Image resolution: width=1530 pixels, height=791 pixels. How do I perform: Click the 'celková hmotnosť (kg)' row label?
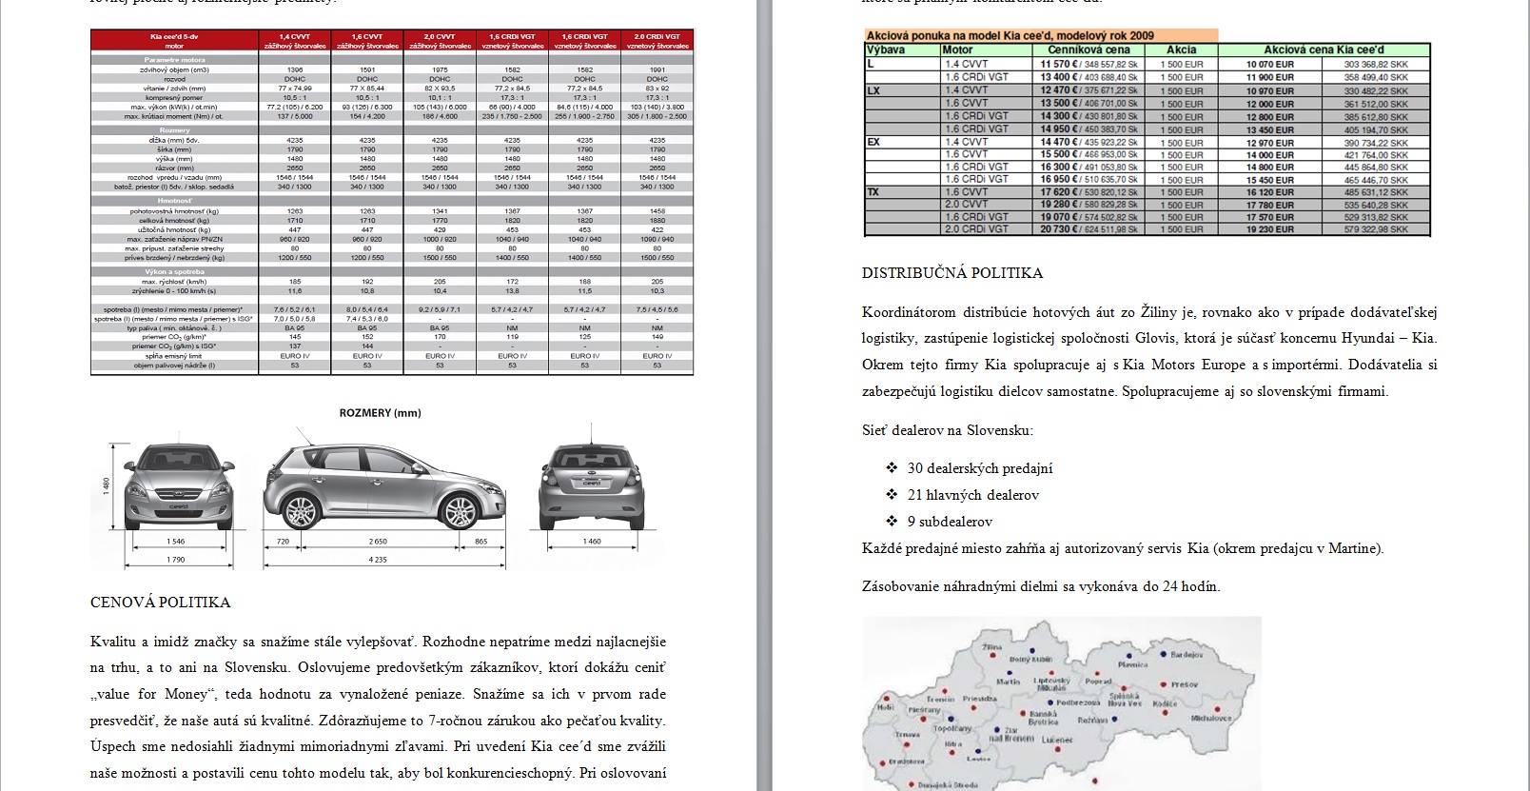tap(174, 220)
